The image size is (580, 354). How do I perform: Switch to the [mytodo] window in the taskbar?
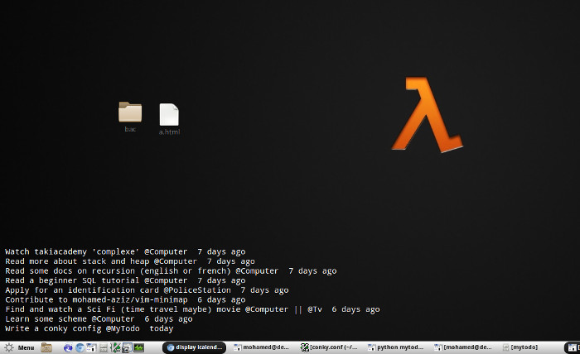pyautogui.click(x=520, y=347)
